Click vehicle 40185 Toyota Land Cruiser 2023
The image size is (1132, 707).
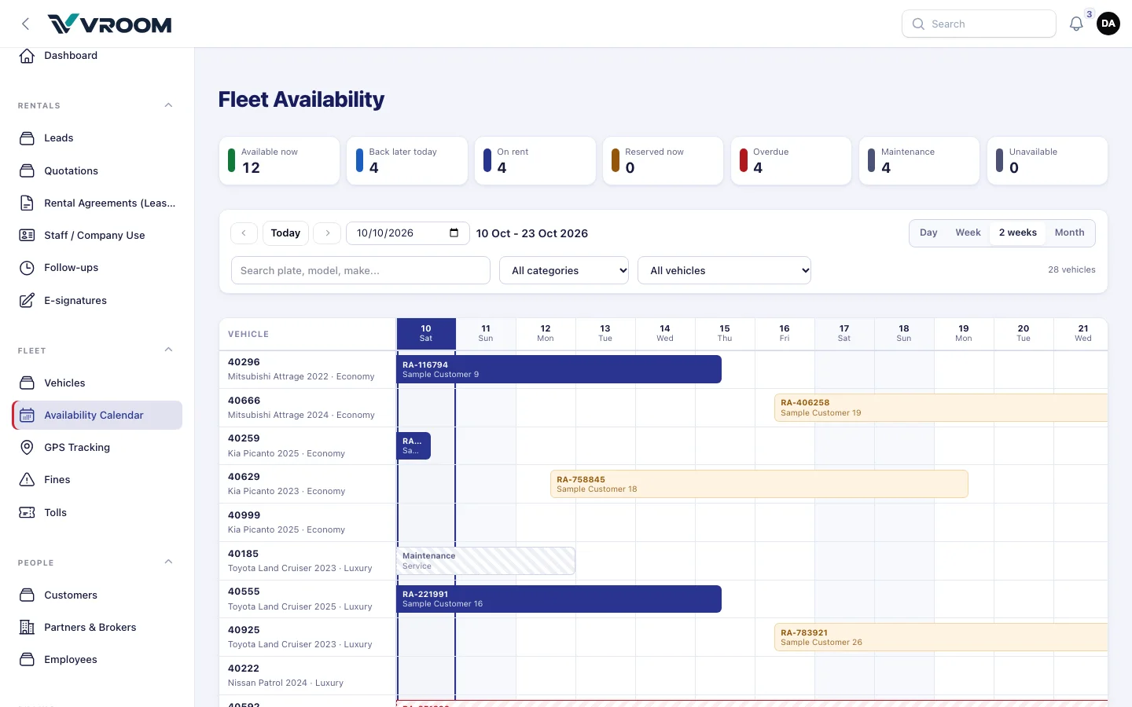click(x=307, y=561)
